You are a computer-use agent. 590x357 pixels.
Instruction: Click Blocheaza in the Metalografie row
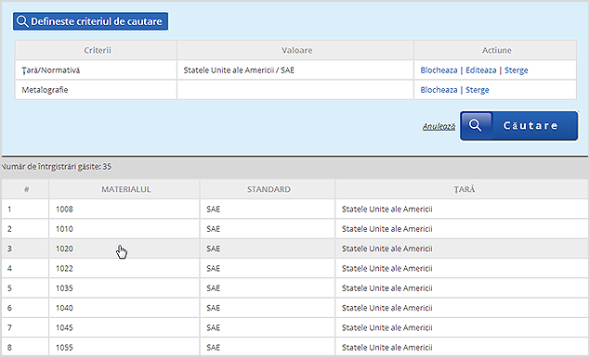coord(439,90)
